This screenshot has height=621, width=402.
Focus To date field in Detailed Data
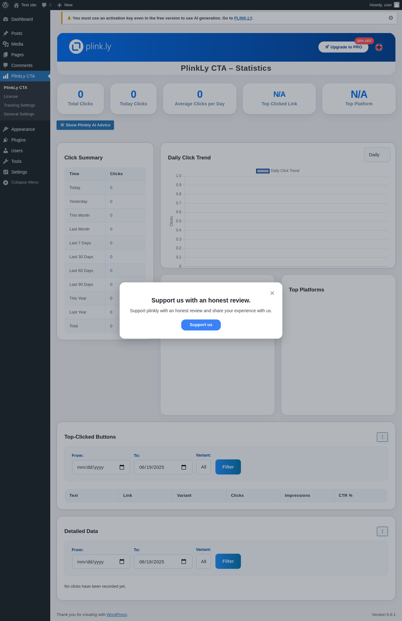(x=163, y=562)
